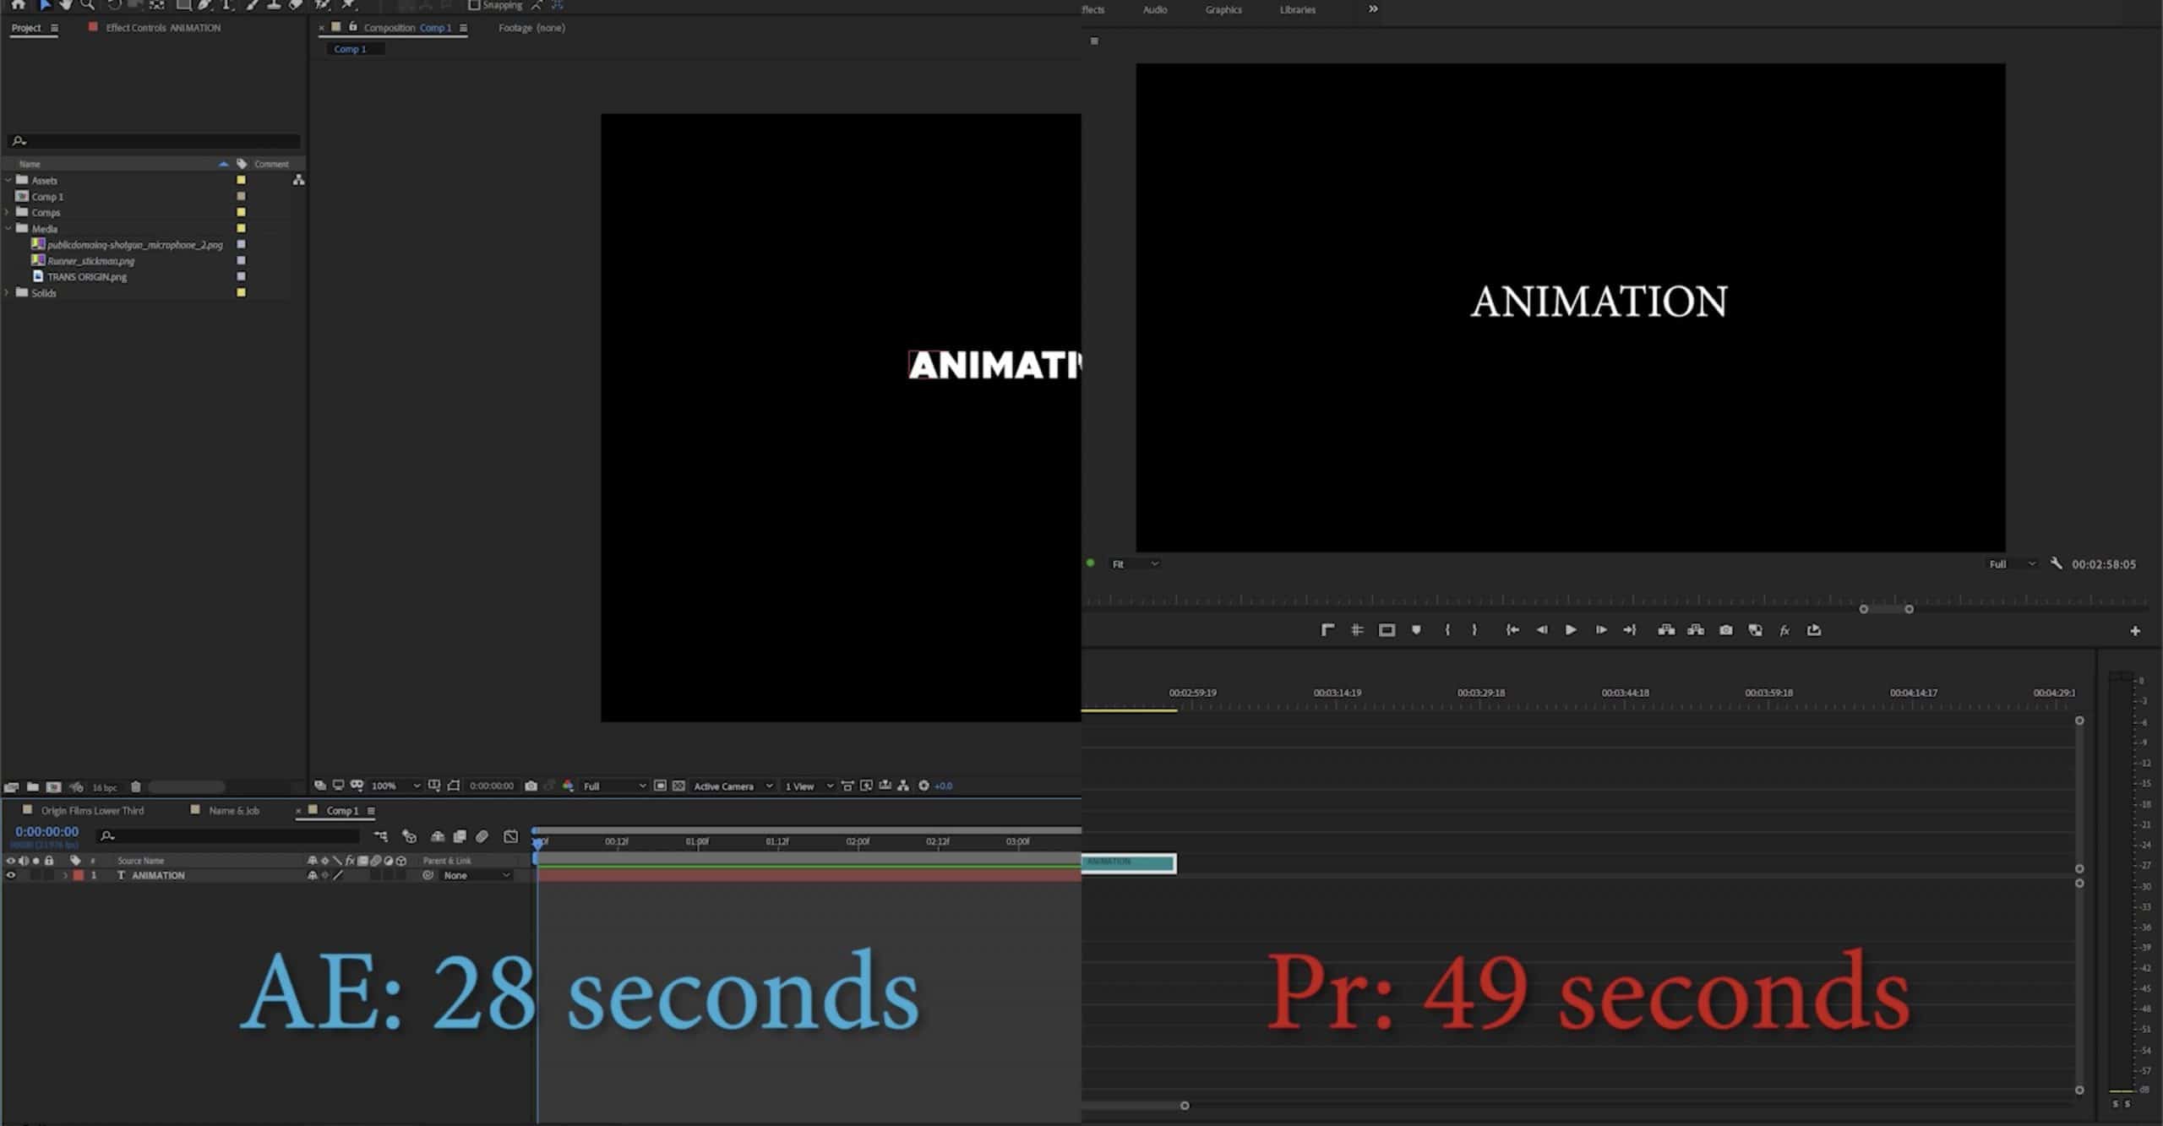
Task: Open the Libraries workspace in Premiere
Action: pyautogui.click(x=1297, y=9)
